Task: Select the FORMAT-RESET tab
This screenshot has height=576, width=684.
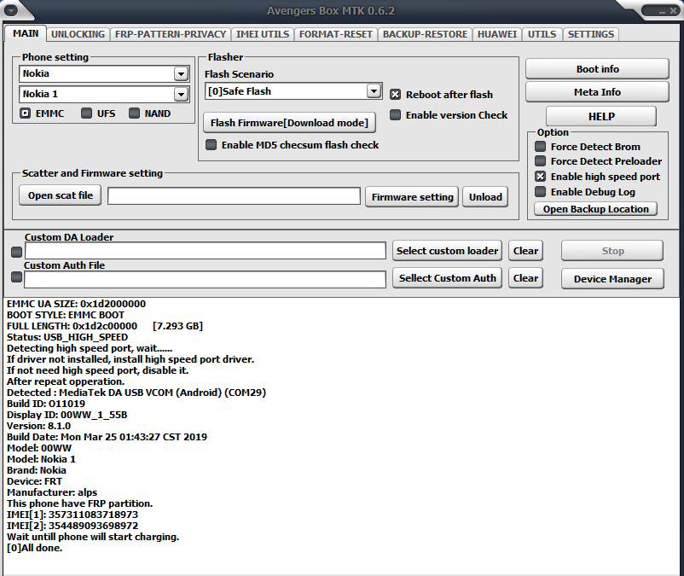Action: tap(335, 34)
